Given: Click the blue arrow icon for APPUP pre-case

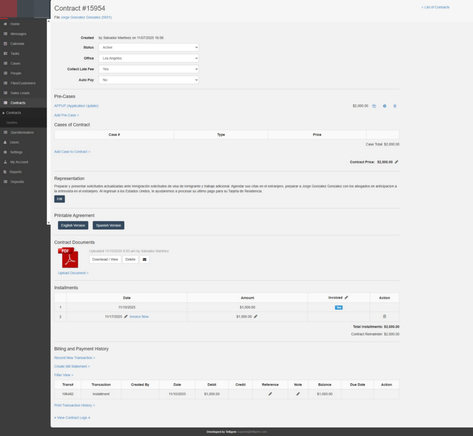Looking at the screenshot, I should click(385, 106).
